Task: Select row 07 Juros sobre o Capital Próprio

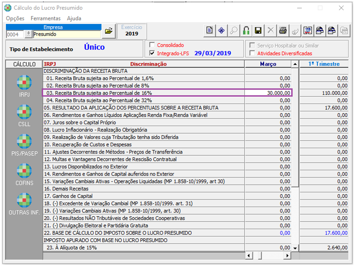Action: pos(144,122)
